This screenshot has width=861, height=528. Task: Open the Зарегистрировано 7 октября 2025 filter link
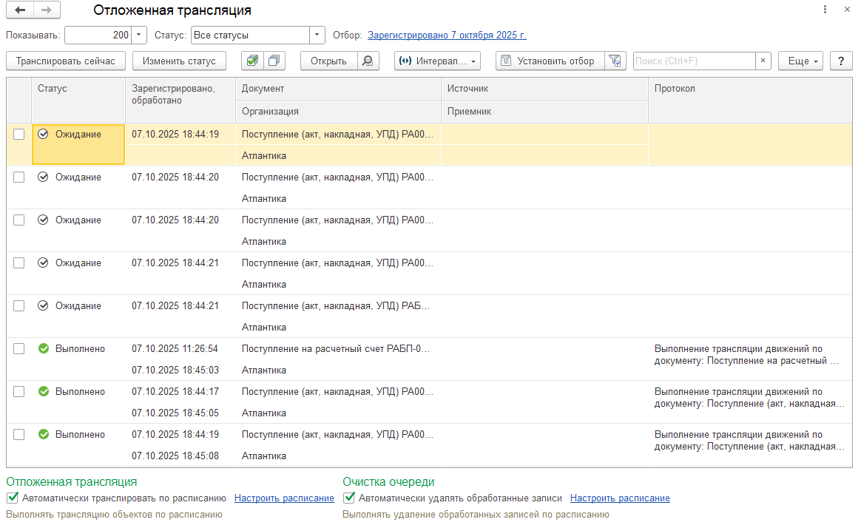coord(447,35)
